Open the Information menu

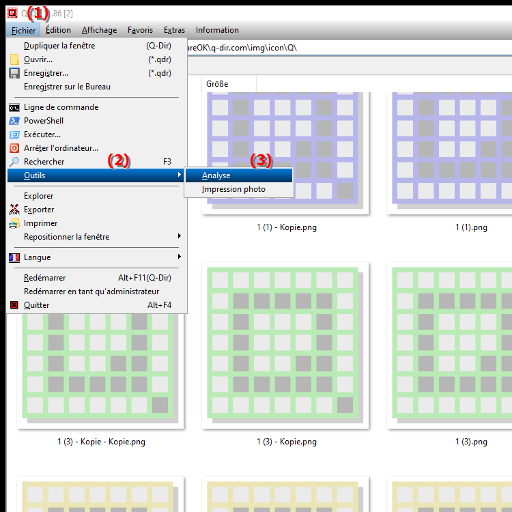click(x=217, y=30)
